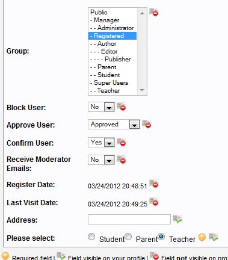Screen dimensions: 228x260
Task: Choose Super Users in the Group list
Action: [112, 82]
